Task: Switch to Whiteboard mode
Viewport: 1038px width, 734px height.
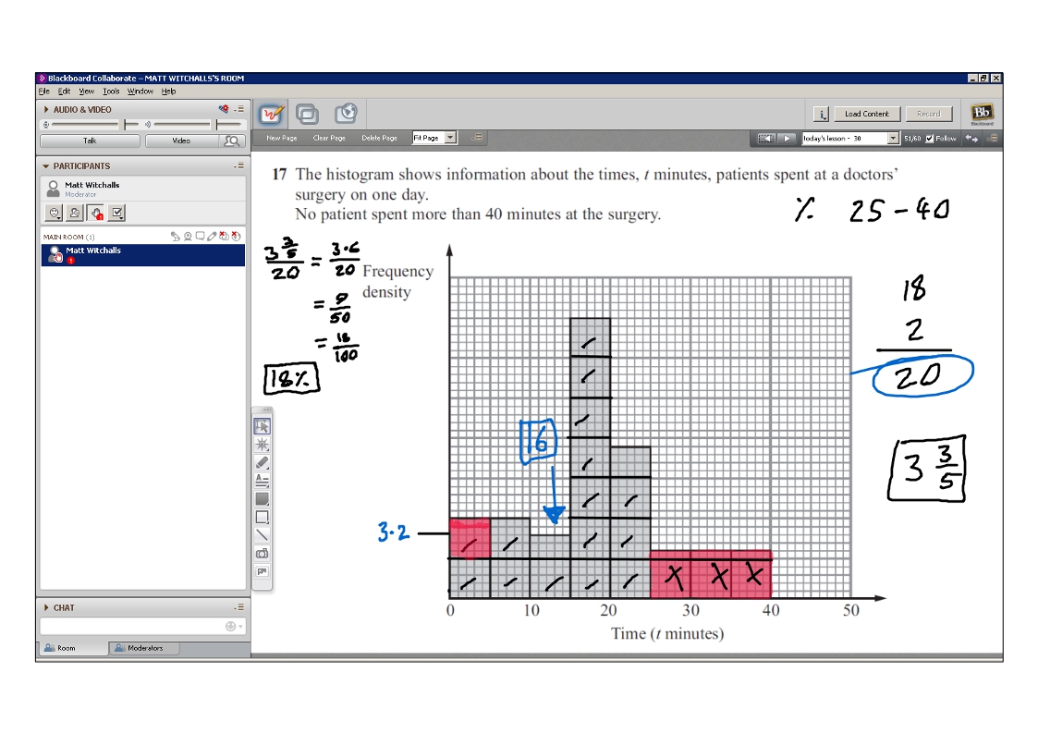Action: pos(272,115)
